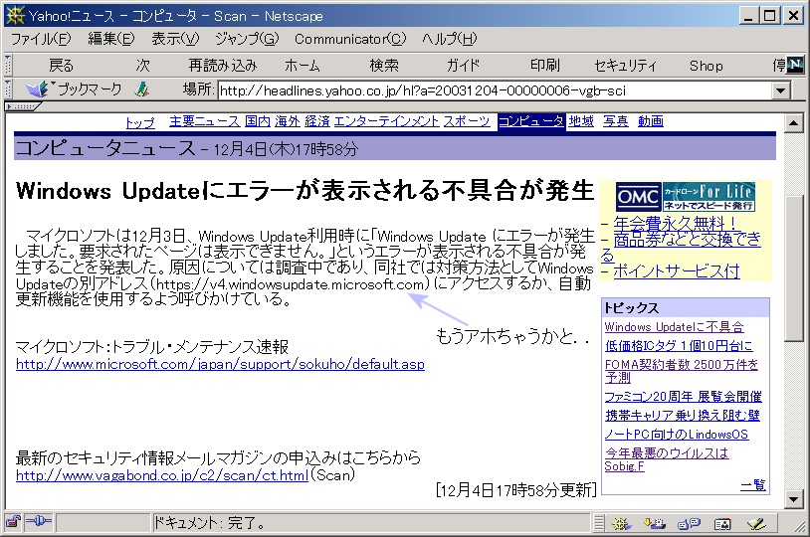Click the セキュリティ security toolbar button
This screenshot has height=537, width=810.
[x=625, y=66]
